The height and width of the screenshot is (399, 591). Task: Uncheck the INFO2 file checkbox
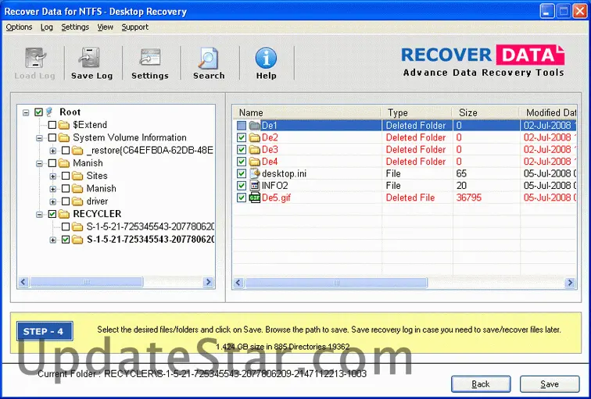pos(242,186)
